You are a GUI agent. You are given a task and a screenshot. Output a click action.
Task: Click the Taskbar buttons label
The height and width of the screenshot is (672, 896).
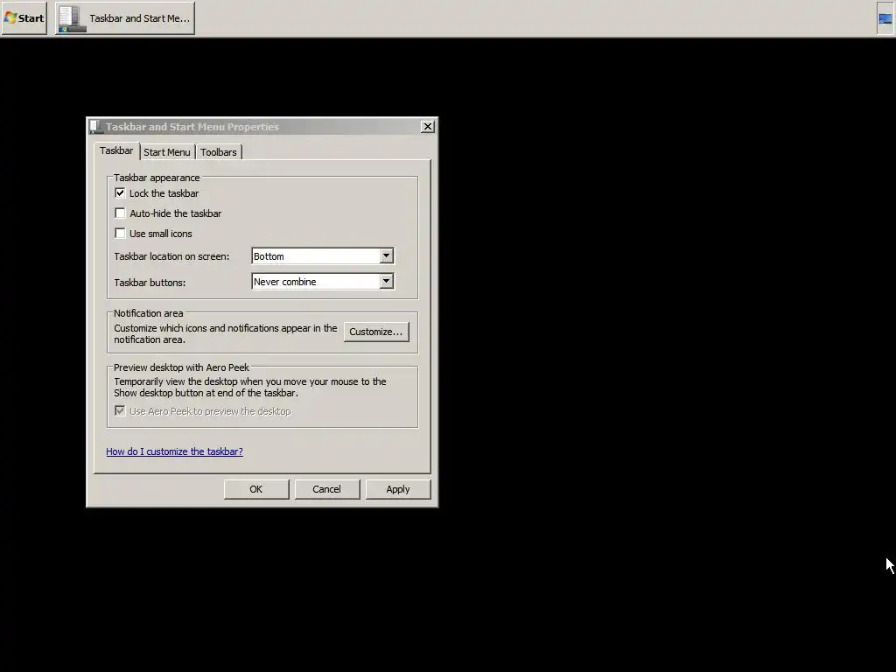click(x=150, y=283)
